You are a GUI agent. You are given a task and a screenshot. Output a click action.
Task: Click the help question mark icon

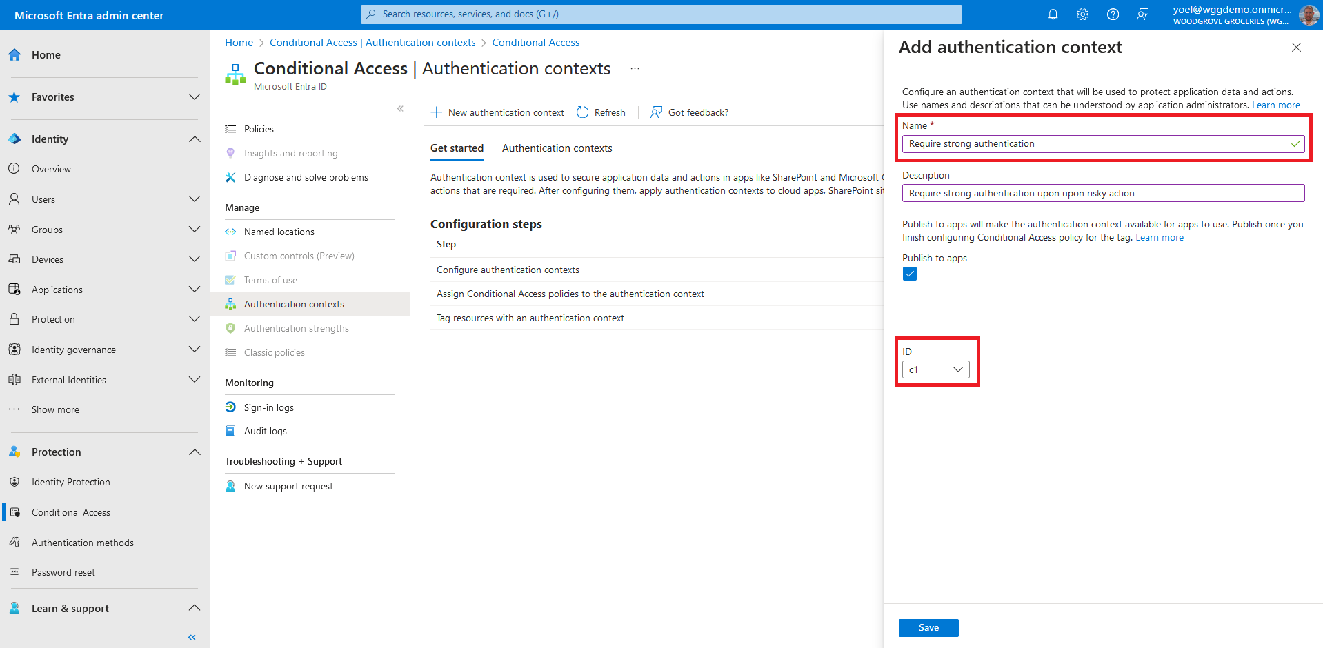tap(1113, 14)
